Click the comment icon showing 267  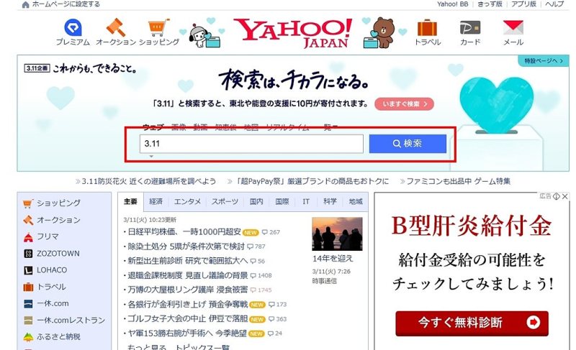click(265, 232)
